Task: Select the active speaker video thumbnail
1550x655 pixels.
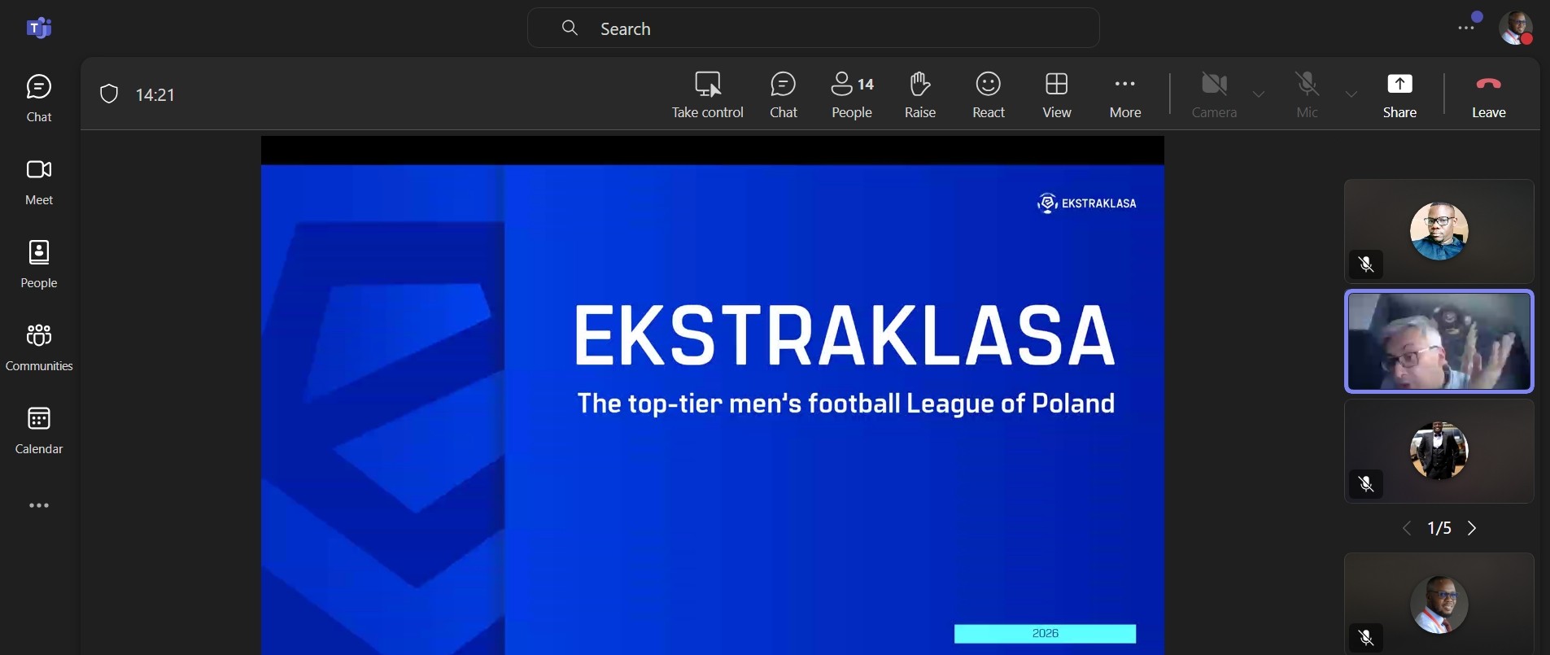Action: (1439, 341)
